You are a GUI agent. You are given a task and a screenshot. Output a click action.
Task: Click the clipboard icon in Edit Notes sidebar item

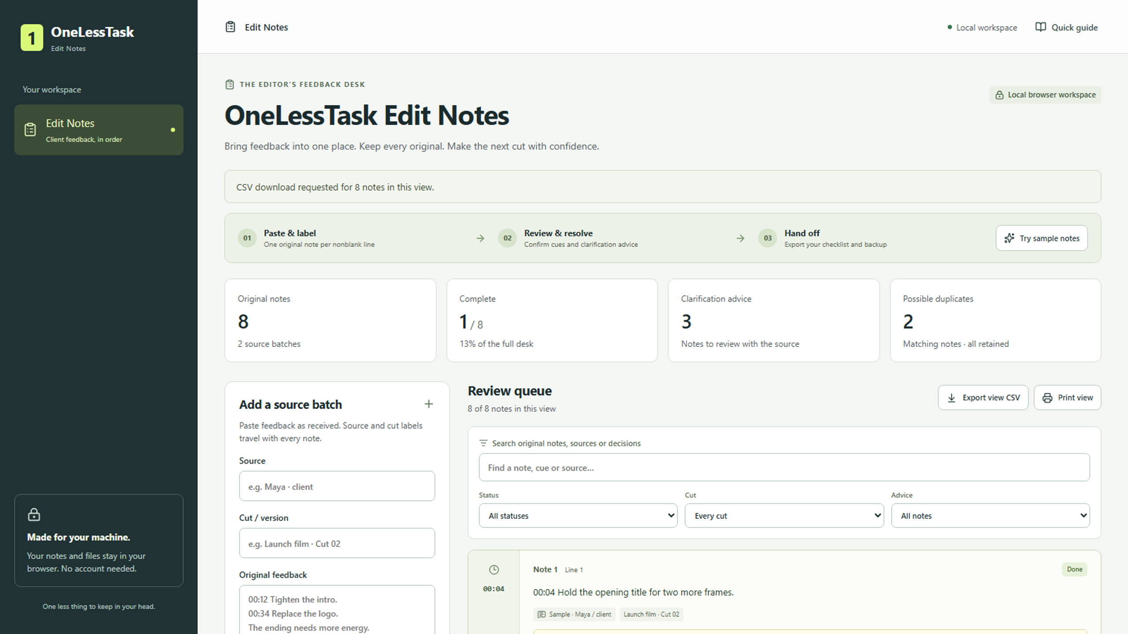(30, 130)
